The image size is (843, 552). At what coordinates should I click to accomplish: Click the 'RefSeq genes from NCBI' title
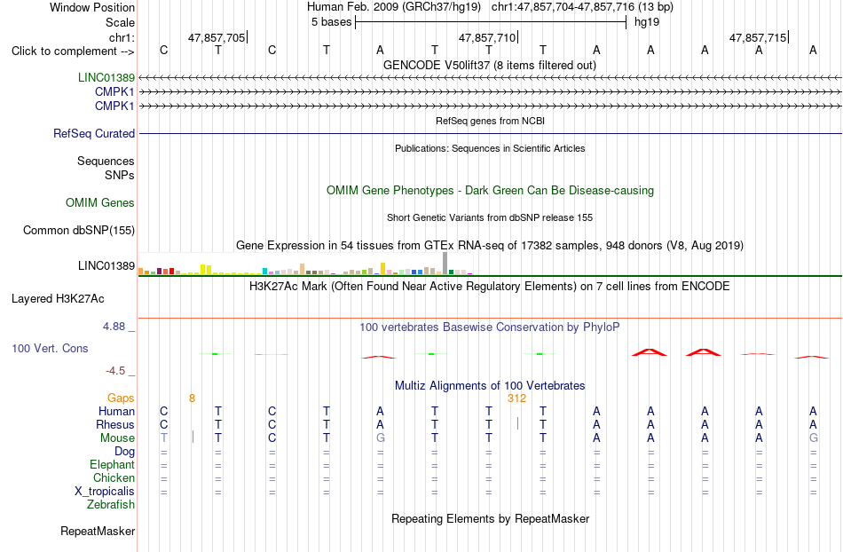(x=490, y=121)
